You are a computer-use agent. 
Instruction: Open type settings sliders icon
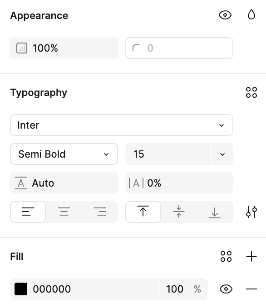251,212
